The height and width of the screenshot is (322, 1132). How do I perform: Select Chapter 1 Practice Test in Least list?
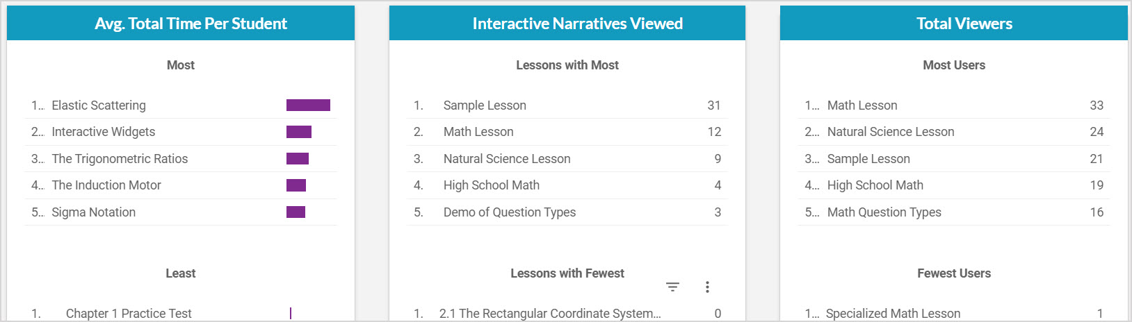point(129,314)
